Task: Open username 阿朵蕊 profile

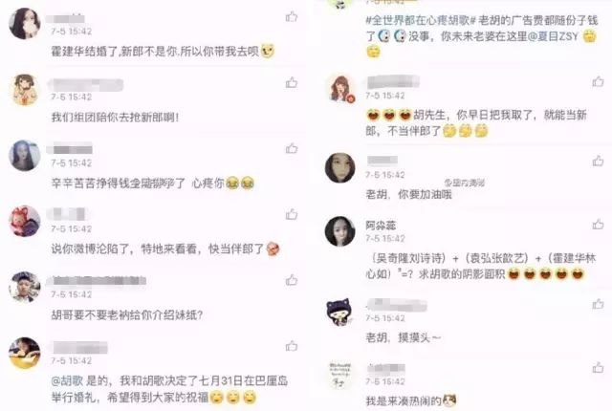Action: 381,226
